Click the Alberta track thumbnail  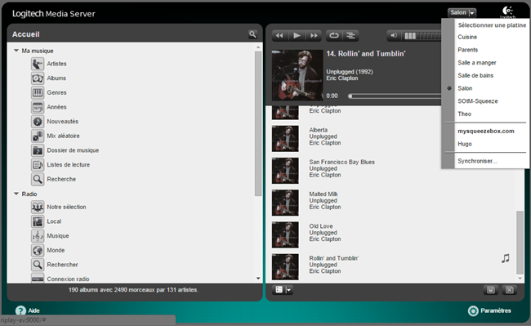[285, 138]
